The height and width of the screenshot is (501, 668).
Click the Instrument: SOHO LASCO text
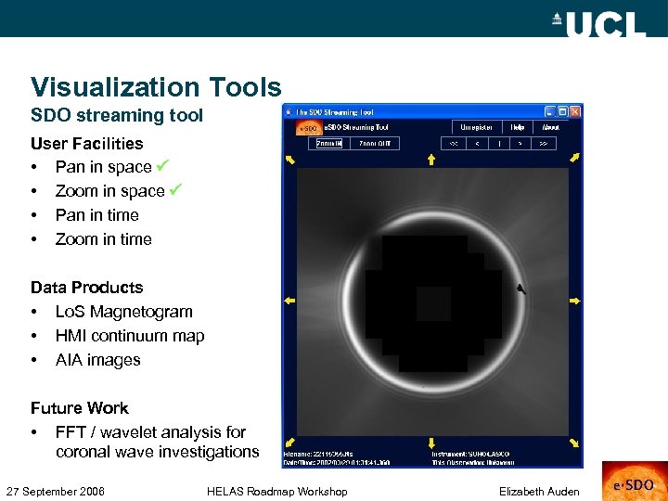pyautogui.click(x=470, y=454)
